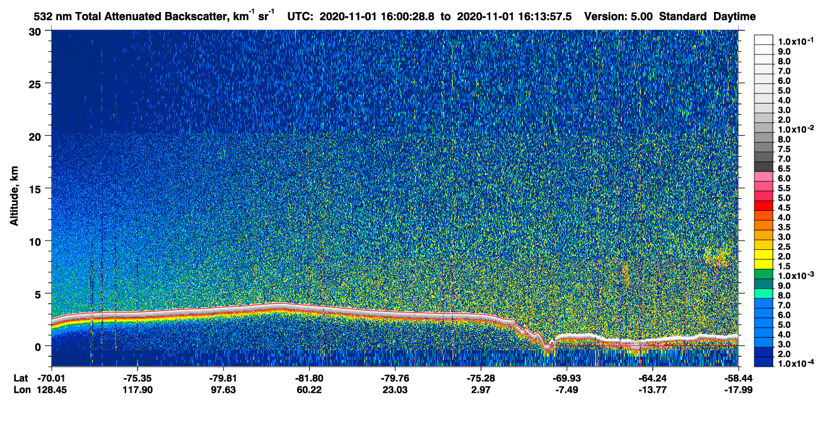
Task: Click the darkest gray color bar swatch
Action: point(764,166)
